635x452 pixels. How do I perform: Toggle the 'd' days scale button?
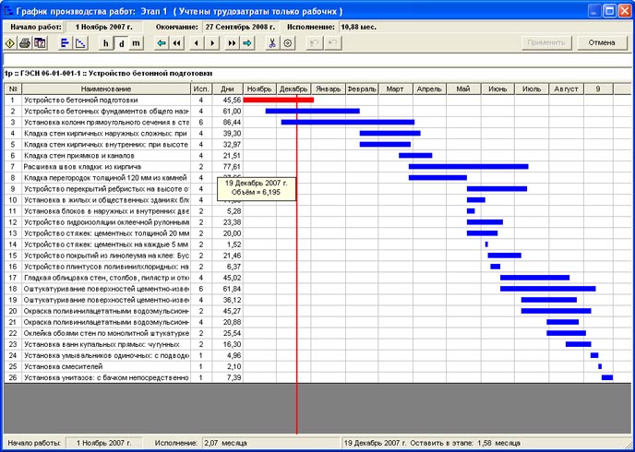pyautogui.click(x=121, y=43)
